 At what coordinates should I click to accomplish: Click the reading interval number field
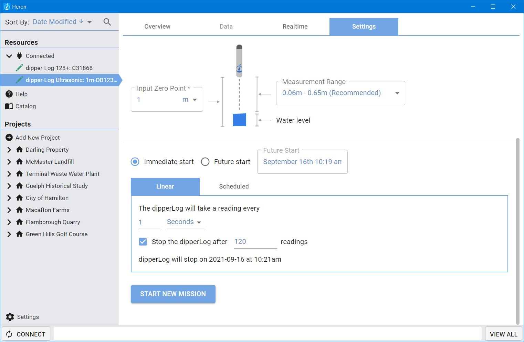(x=149, y=222)
